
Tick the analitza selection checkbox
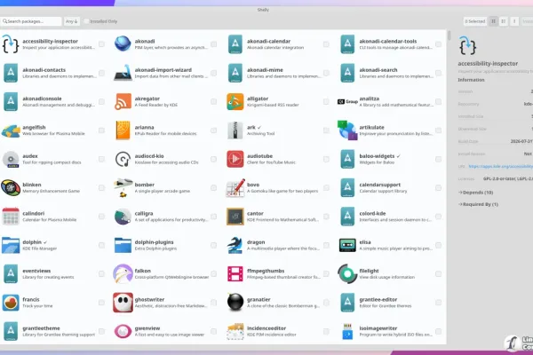tap(438, 101)
